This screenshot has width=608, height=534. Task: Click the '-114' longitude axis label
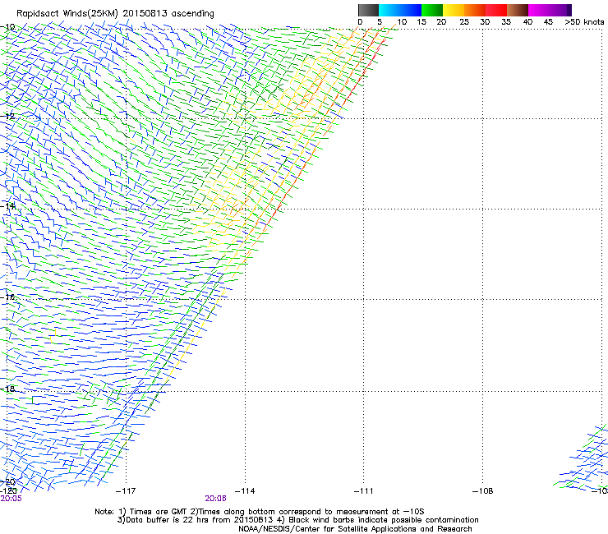(x=245, y=491)
